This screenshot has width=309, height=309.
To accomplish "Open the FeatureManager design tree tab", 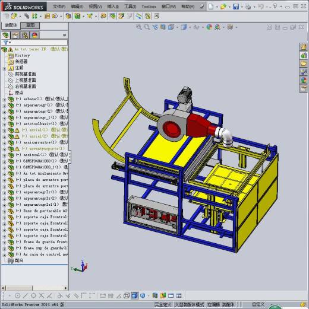I will (6, 35).
